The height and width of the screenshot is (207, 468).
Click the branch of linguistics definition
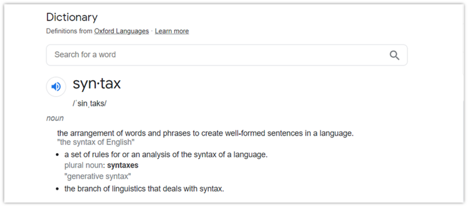point(144,188)
